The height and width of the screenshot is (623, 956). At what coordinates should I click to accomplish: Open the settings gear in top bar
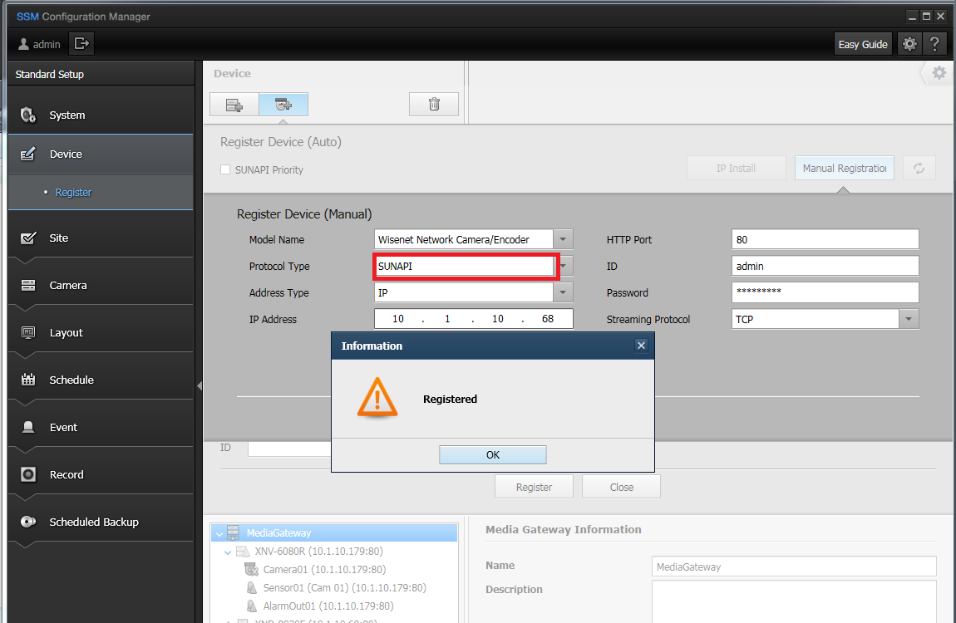909,44
